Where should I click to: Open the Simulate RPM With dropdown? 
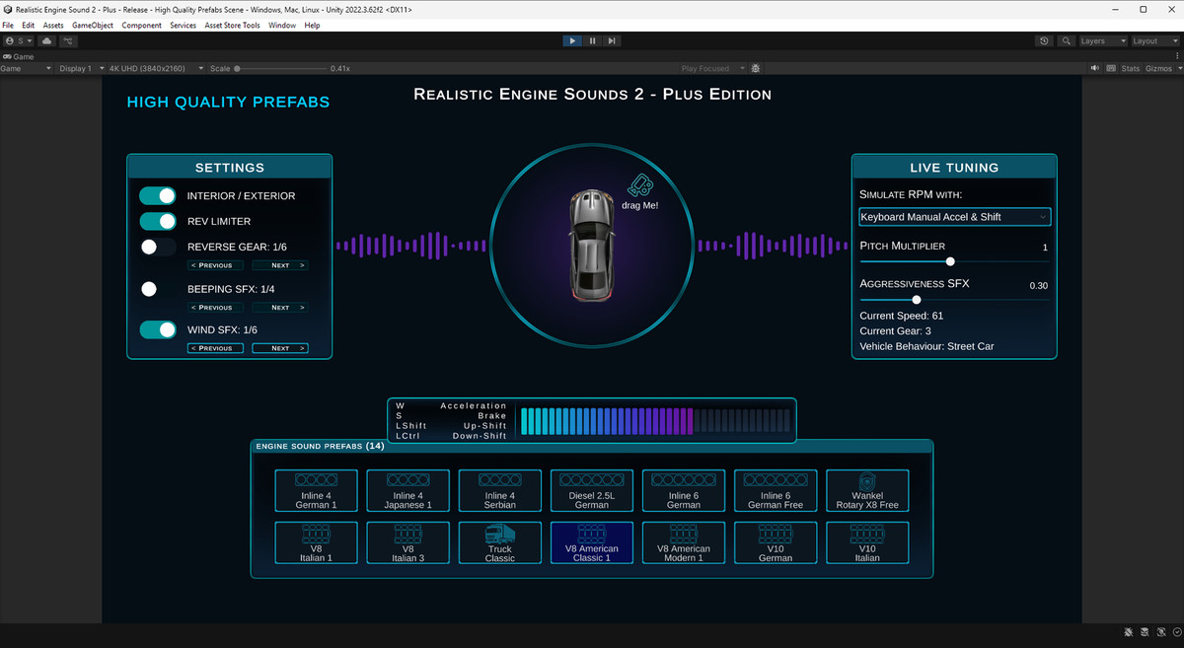click(x=954, y=217)
